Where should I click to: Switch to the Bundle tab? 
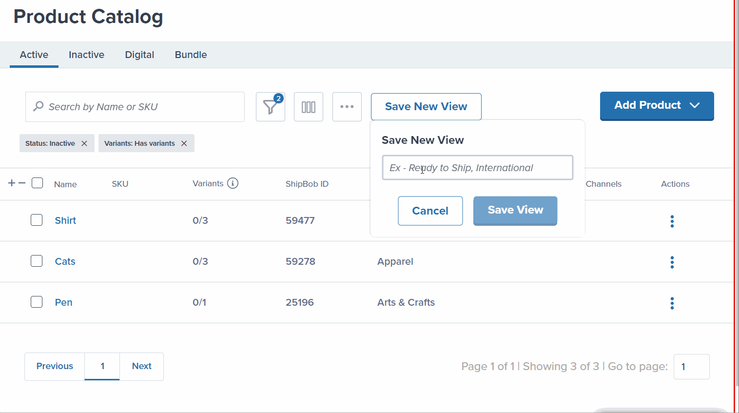[190, 55]
